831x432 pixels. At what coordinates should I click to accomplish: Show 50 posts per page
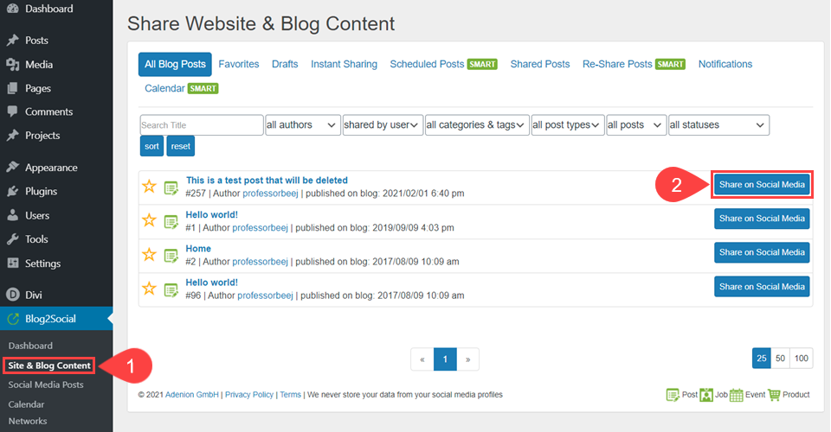click(x=780, y=359)
